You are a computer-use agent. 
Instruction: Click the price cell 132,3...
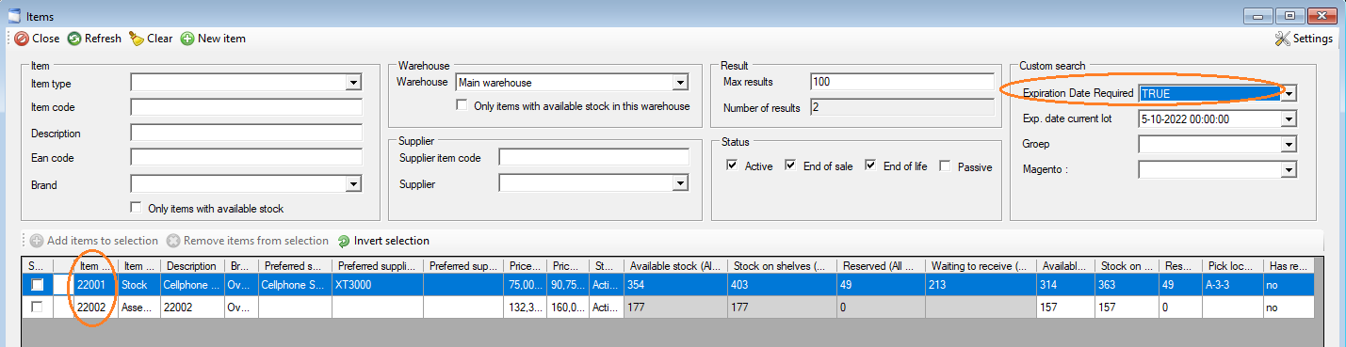pyautogui.click(x=525, y=308)
